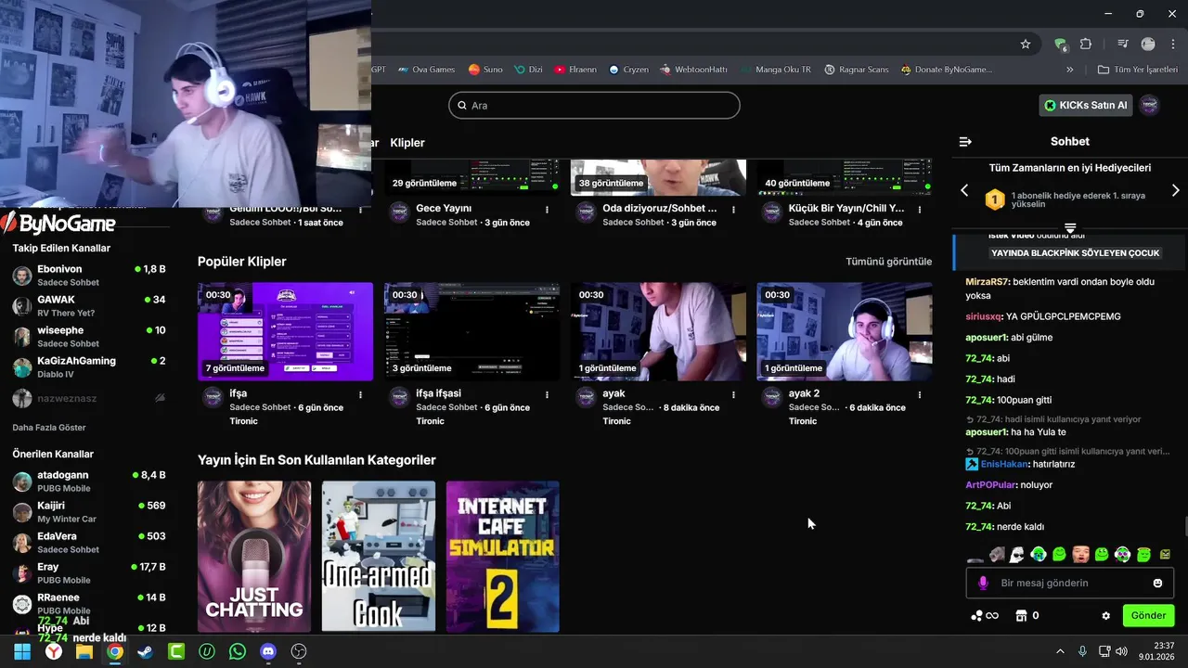Open options for the 'ifşa' clip
This screenshot has width=1188, height=668.
(x=360, y=394)
